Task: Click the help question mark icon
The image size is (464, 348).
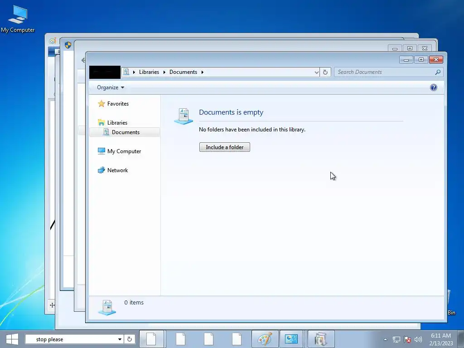Action: coord(433,87)
